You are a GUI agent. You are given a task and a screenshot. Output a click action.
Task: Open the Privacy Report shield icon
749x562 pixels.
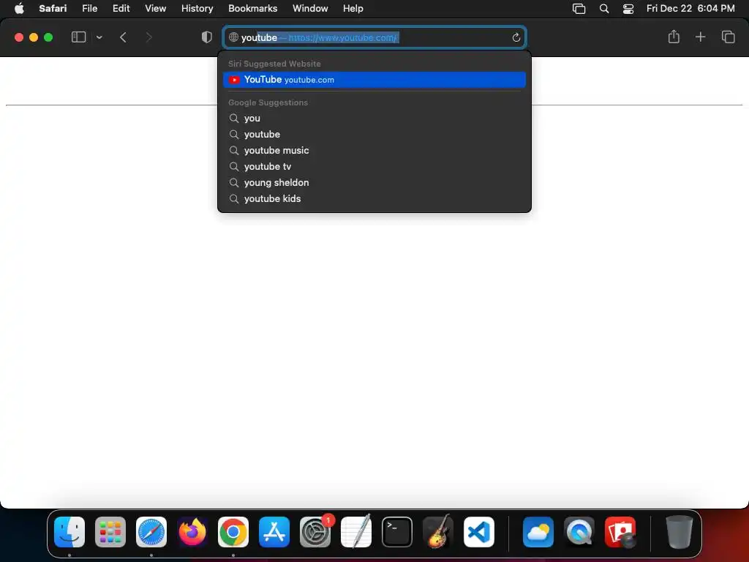(206, 37)
